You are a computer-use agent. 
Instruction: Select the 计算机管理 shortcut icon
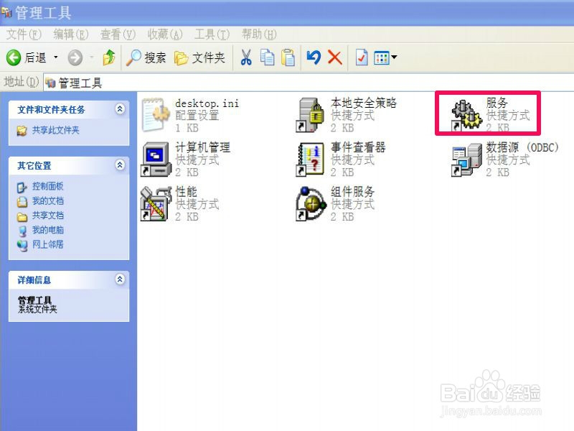pos(156,159)
